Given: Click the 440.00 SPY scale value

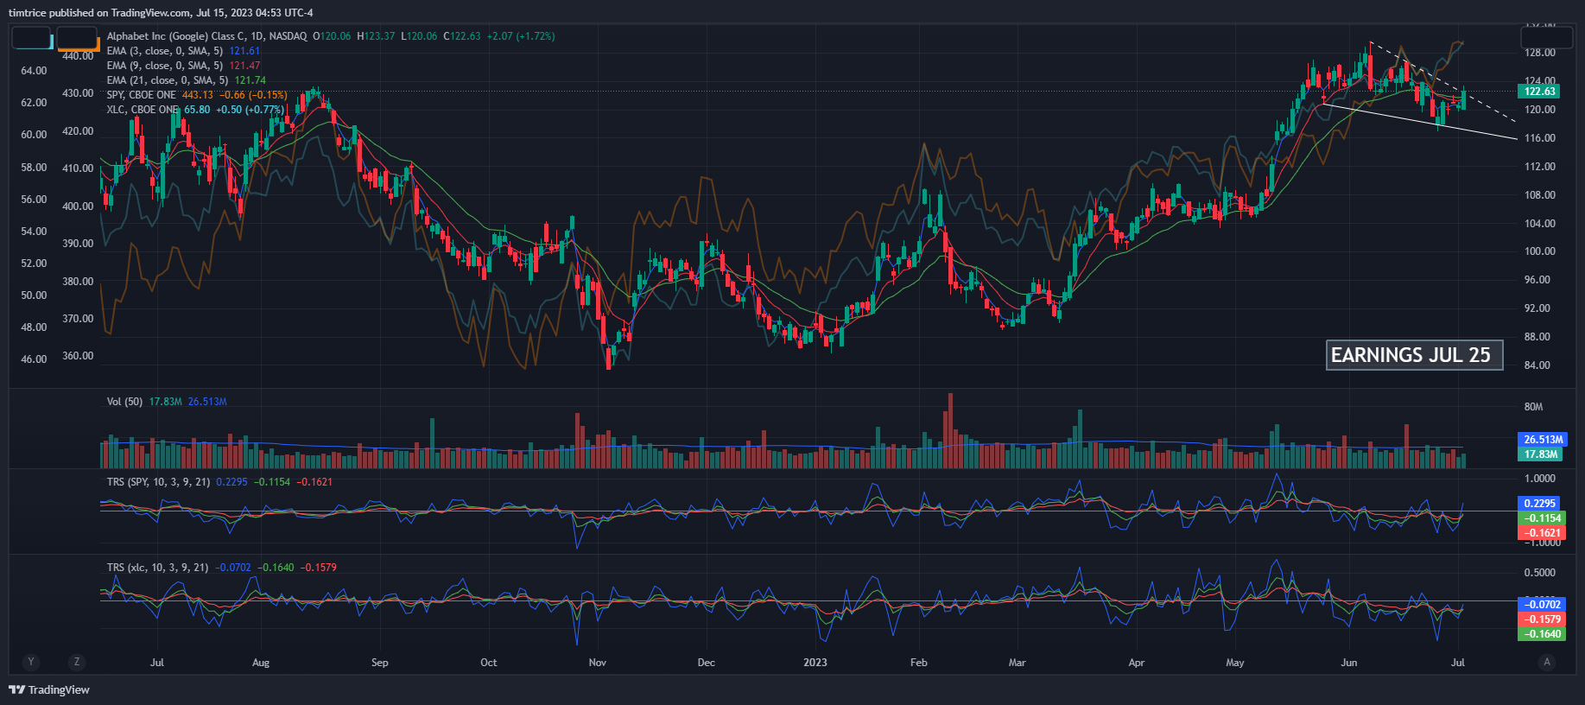Looking at the screenshot, I should pyautogui.click(x=78, y=56).
